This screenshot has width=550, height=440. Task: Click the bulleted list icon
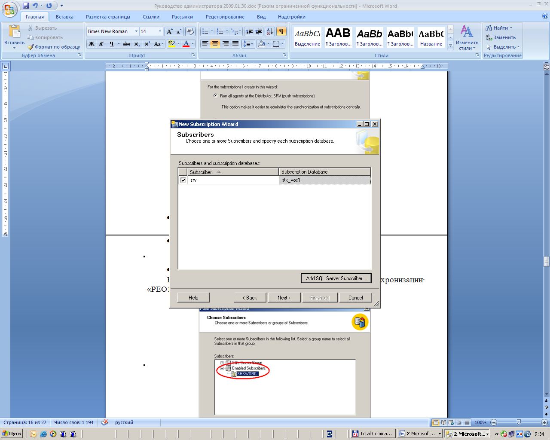(205, 31)
